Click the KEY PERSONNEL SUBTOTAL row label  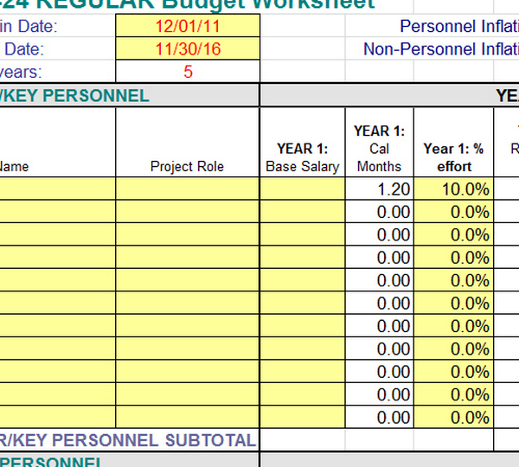pyautogui.click(x=128, y=440)
